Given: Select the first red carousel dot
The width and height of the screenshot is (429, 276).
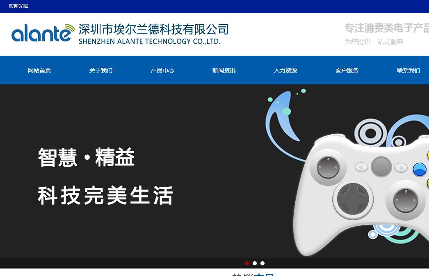Looking at the screenshot, I should 247,263.
